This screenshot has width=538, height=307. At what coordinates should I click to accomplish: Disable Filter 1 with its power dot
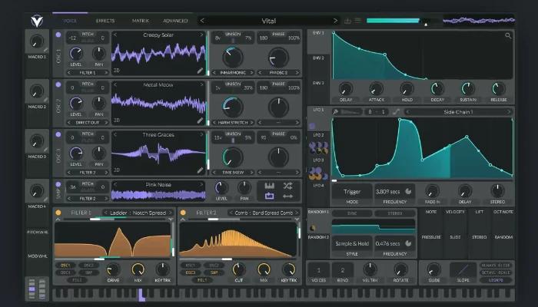pos(58,213)
